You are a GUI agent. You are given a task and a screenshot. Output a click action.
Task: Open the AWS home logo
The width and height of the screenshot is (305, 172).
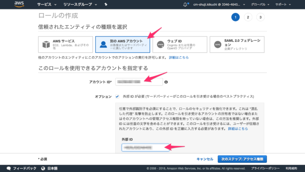tap(19, 4)
